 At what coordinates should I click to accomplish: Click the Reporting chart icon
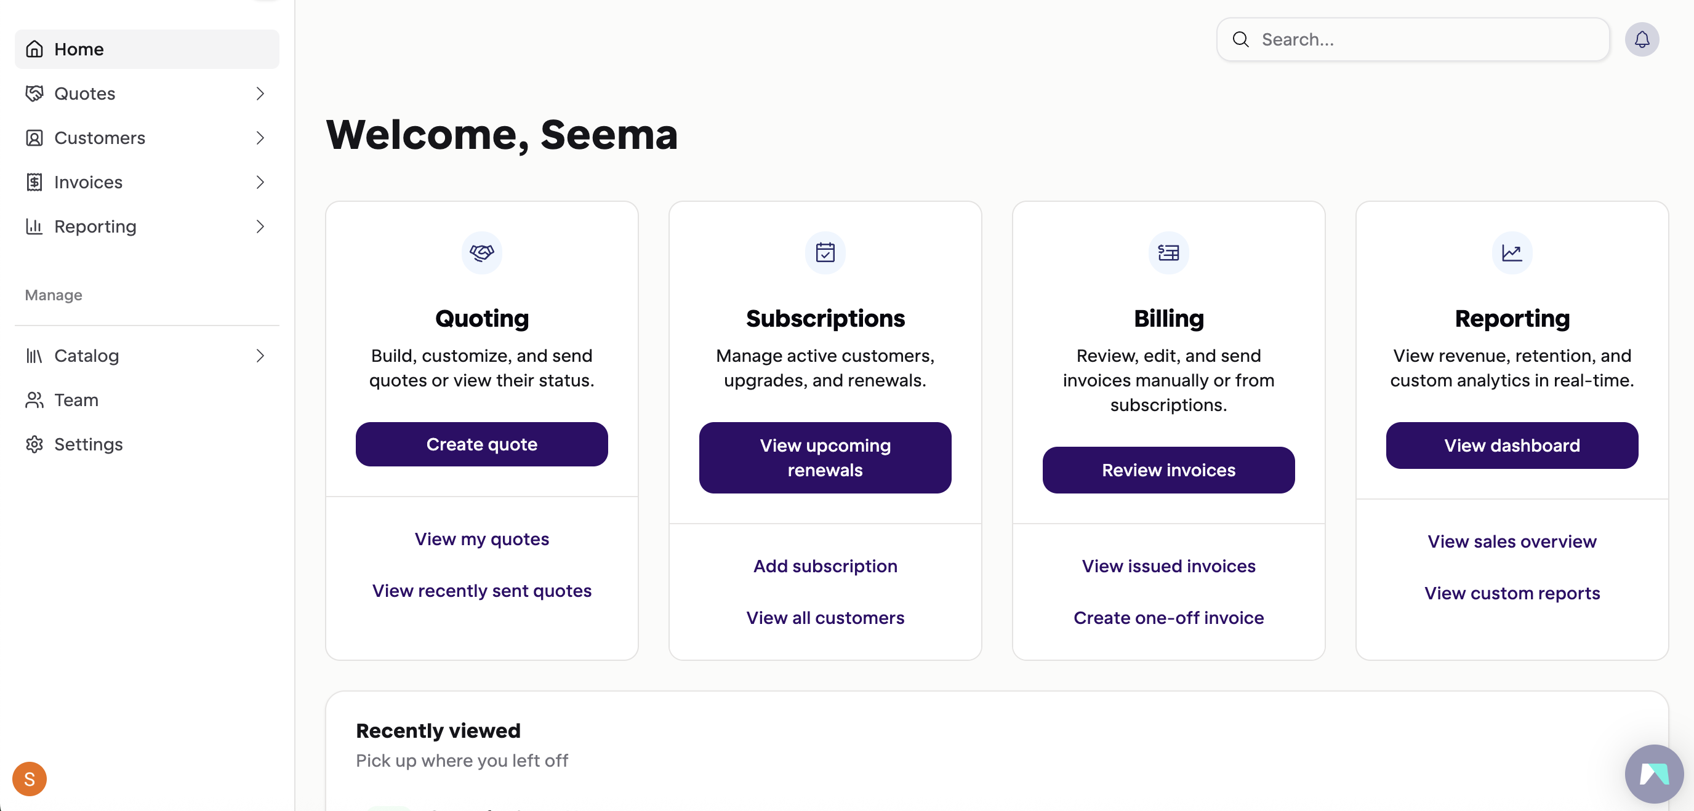1511,252
